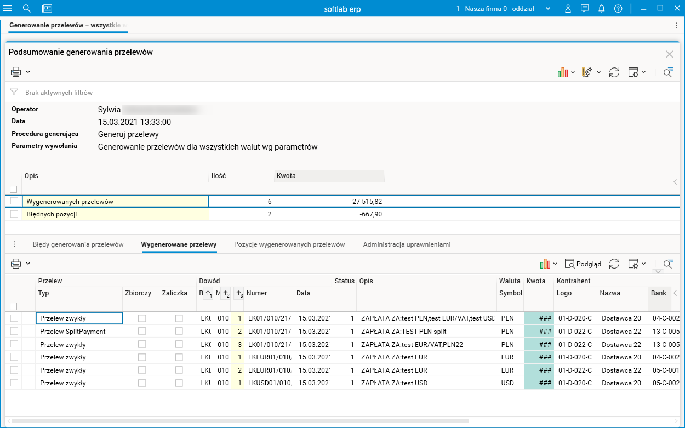This screenshot has width=685, height=428.
Task: Toggle Zbiorczy checkbox for Przelew SplitPayment
Action: pos(142,332)
